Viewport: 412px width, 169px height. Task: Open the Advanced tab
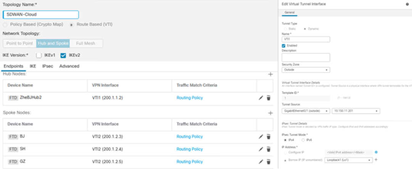(x=69, y=66)
